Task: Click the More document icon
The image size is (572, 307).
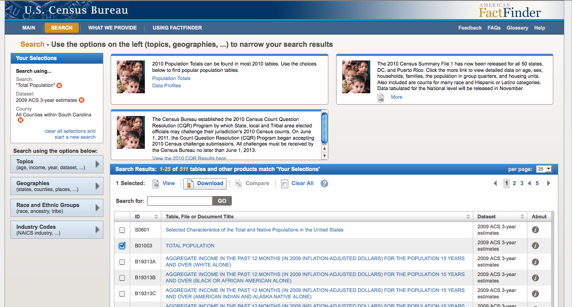Action: point(381,97)
